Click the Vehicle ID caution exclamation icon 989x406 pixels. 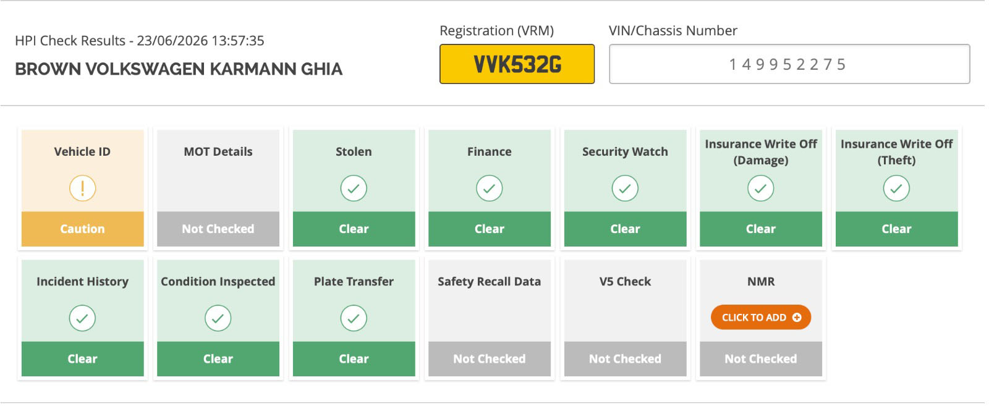pos(82,188)
